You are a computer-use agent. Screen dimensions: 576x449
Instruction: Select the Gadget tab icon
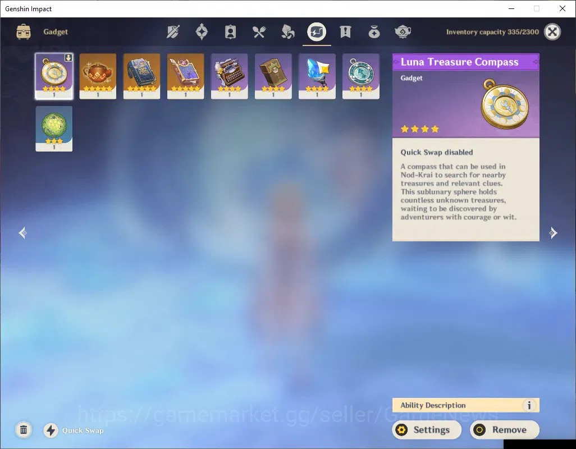coord(317,32)
